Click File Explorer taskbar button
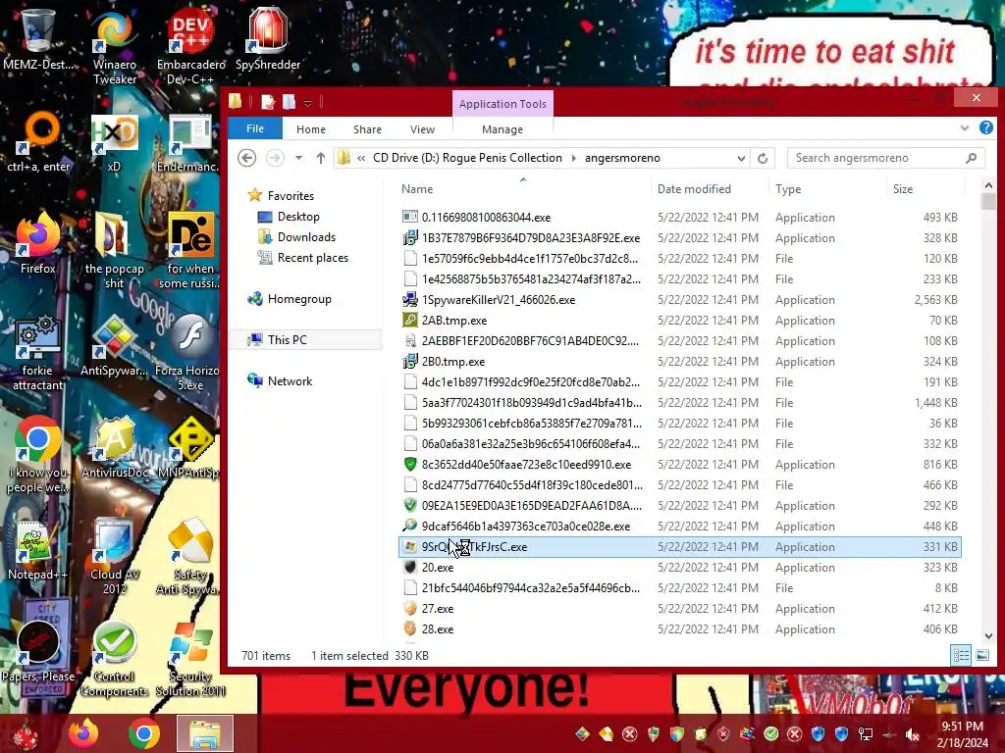The width and height of the screenshot is (1005, 753). (x=204, y=733)
